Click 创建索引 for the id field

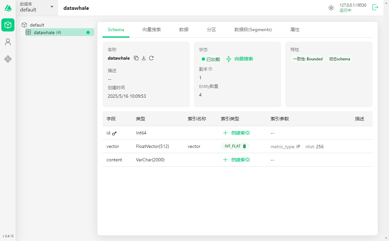click(x=236, y=133)
